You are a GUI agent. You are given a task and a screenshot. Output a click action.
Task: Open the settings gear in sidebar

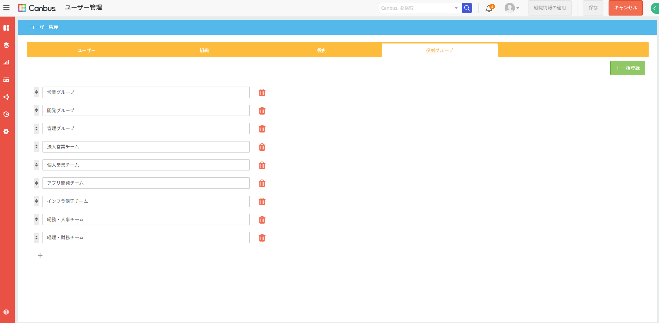(6, 131)
